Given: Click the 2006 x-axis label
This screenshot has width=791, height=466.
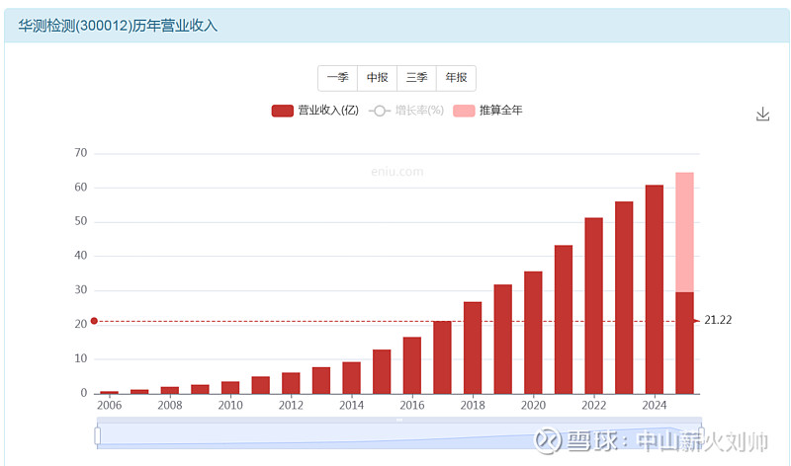Looking at the screenshot, I should (110, 405).
